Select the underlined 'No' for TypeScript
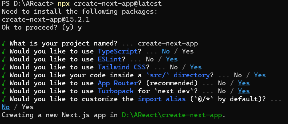288x124 pixels. point(166,51)
